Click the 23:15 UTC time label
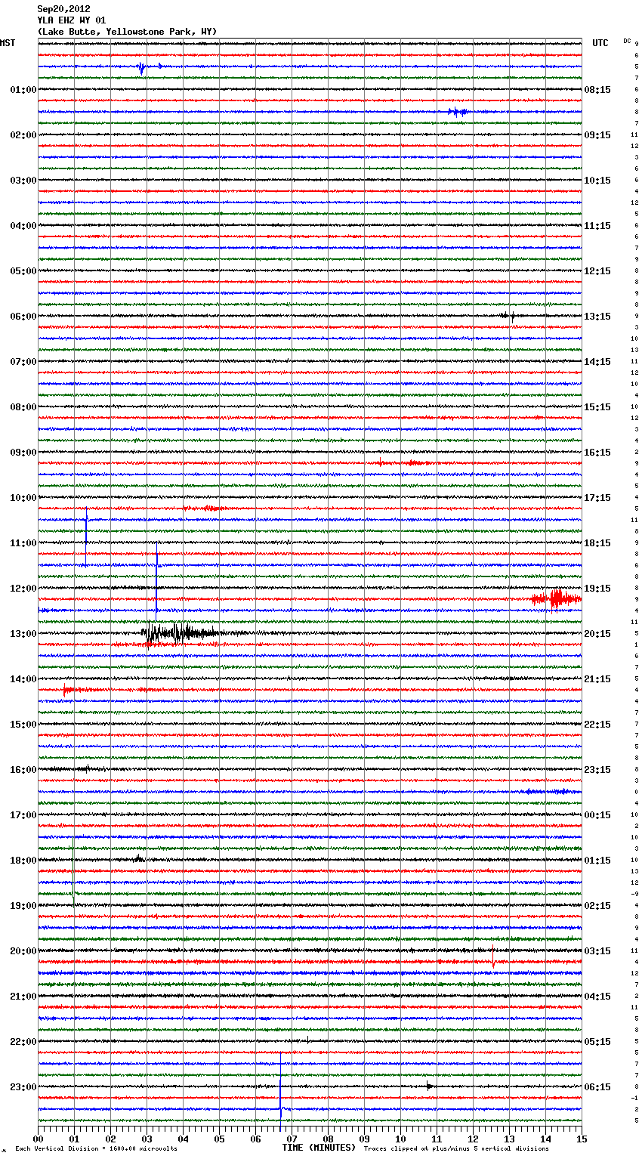This screenshot has height=1159, width=642. (x=597, y=770)
